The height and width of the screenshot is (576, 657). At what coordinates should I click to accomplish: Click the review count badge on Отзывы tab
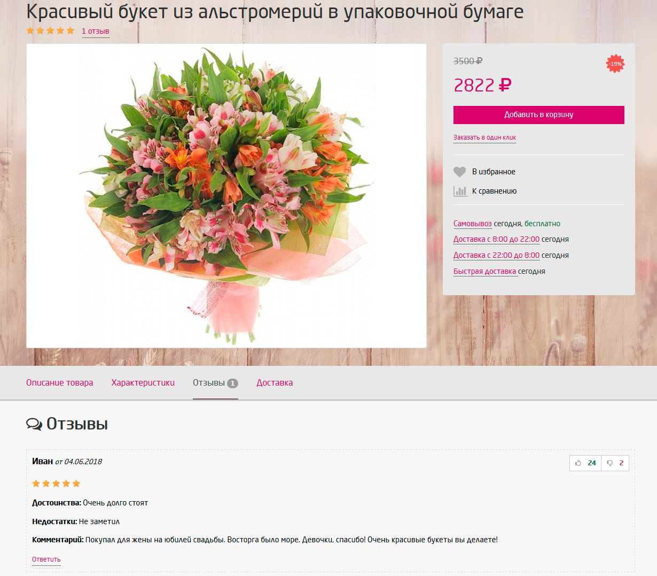pos(232,383)
